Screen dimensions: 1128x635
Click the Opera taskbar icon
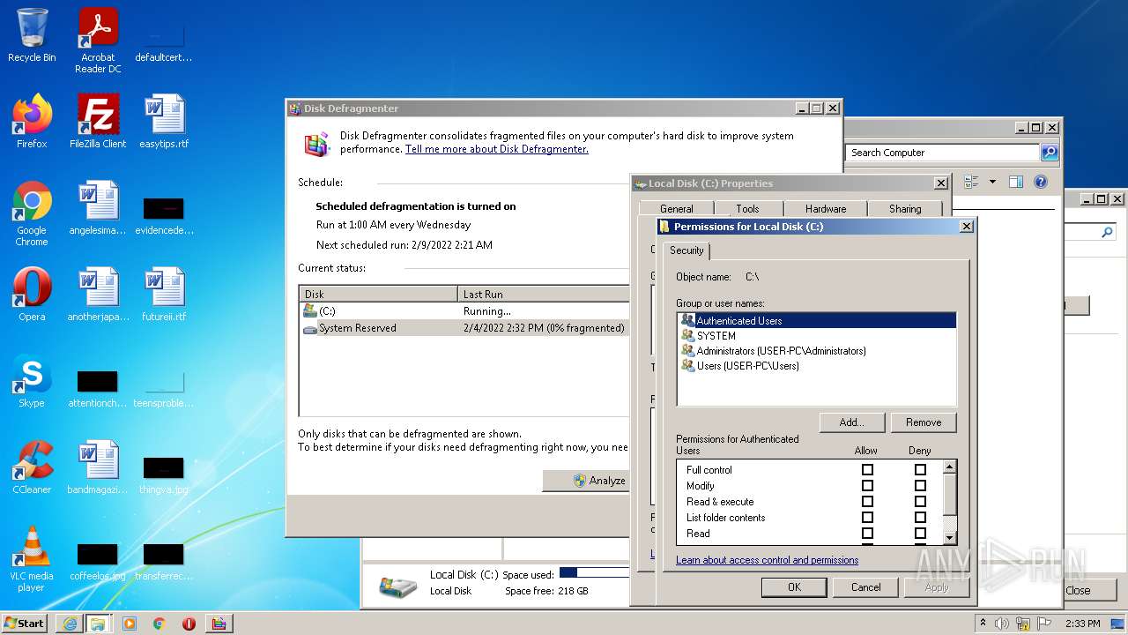pos(189,624)
